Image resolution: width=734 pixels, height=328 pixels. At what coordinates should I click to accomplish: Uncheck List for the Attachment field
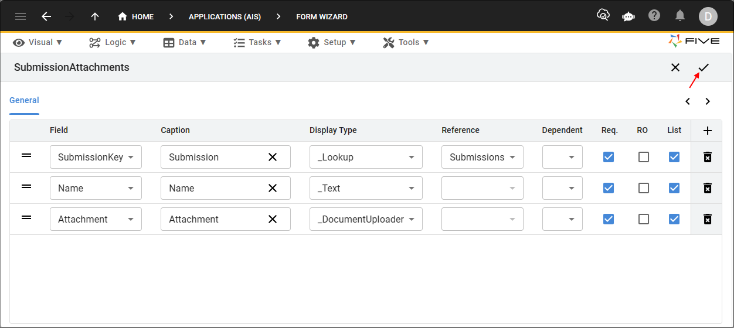(674, 219)
